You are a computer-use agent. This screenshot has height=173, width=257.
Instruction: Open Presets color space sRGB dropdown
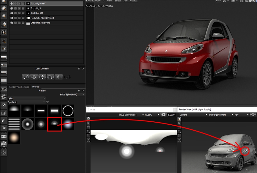[x=72, y=95]
